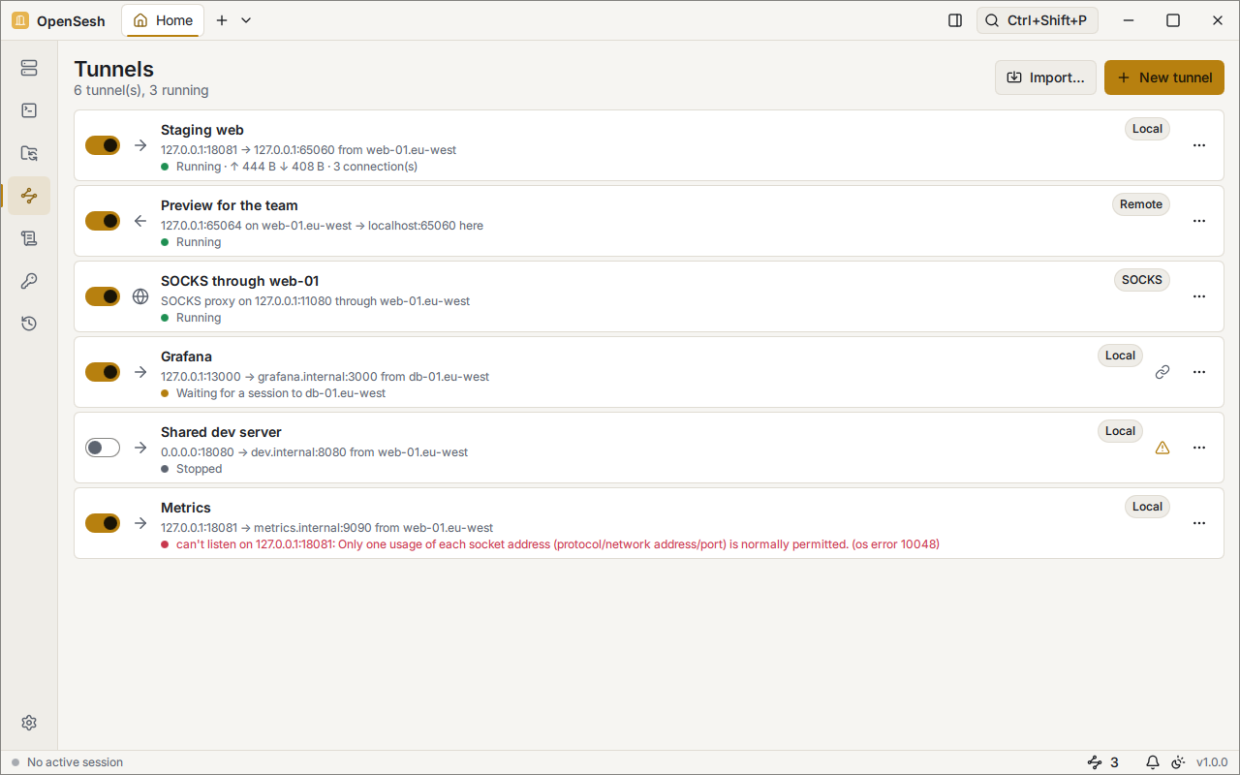The height and width of the screenshot is (775, 1240).
Task: Click the warning icon on Shared dev server
Action: [1162, 448]
